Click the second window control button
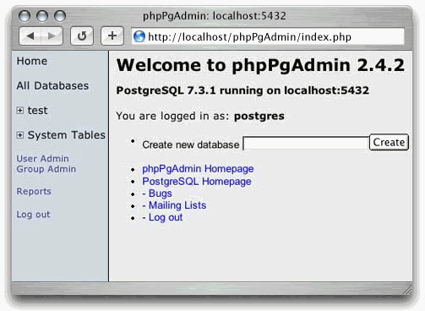The height and width of the screenshot is (311, 425). point(42,16)
